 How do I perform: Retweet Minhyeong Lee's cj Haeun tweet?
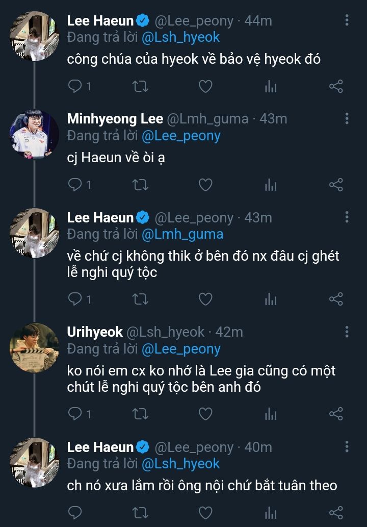(x=140, y=185)
